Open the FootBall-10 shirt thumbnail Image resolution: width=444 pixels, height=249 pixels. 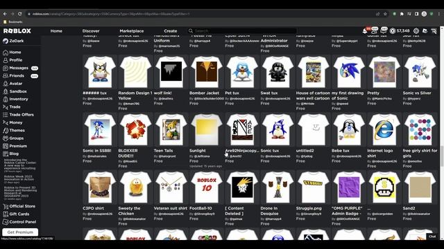coord(207,187)
